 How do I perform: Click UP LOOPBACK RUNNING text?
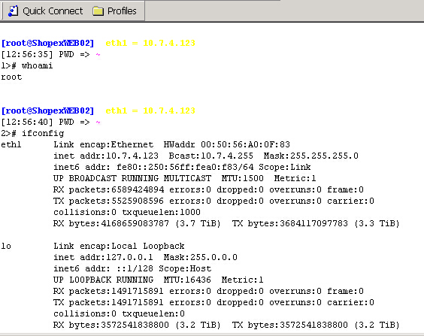103,280
